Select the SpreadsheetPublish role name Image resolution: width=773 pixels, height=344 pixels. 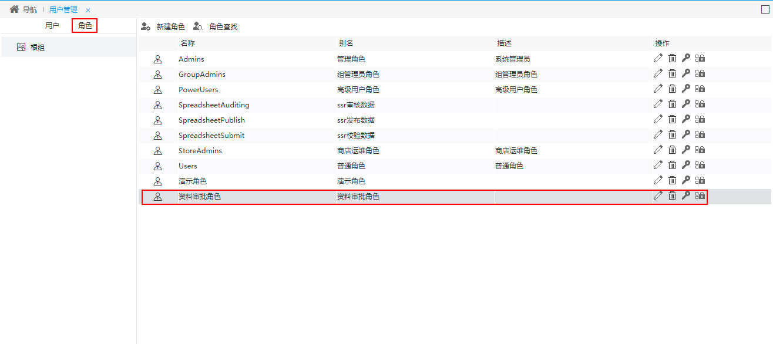(x=212, y=120)
